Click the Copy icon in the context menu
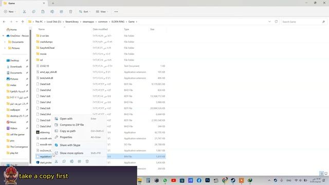Image resolution: width=329 pixels, height=185 pixels. [x=64, y=161]
